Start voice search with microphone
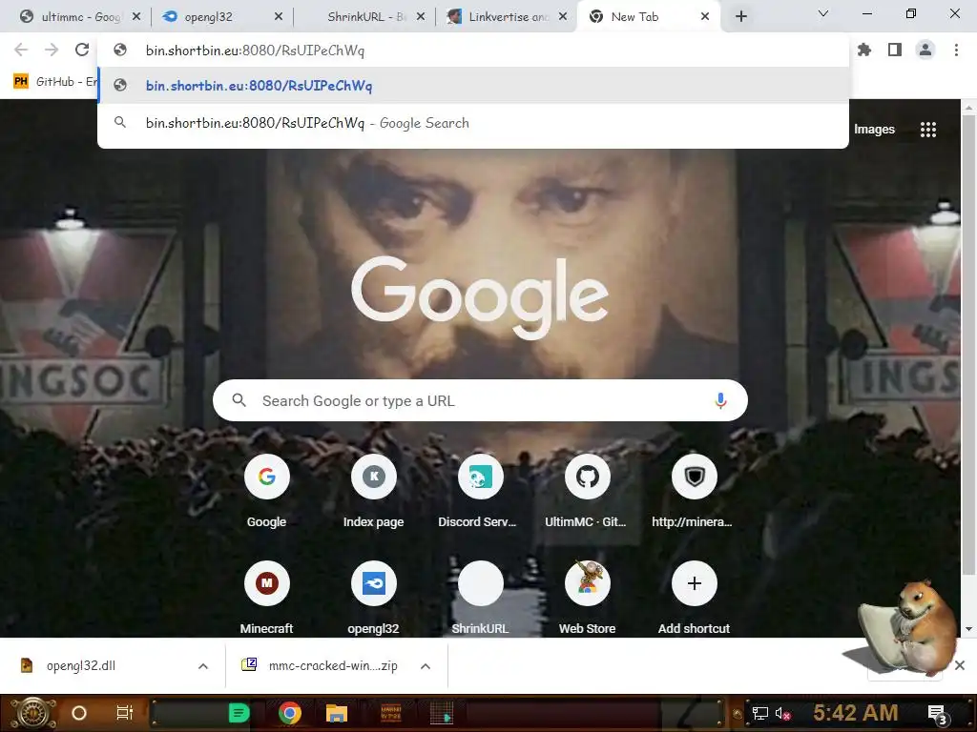 (720, 400)
